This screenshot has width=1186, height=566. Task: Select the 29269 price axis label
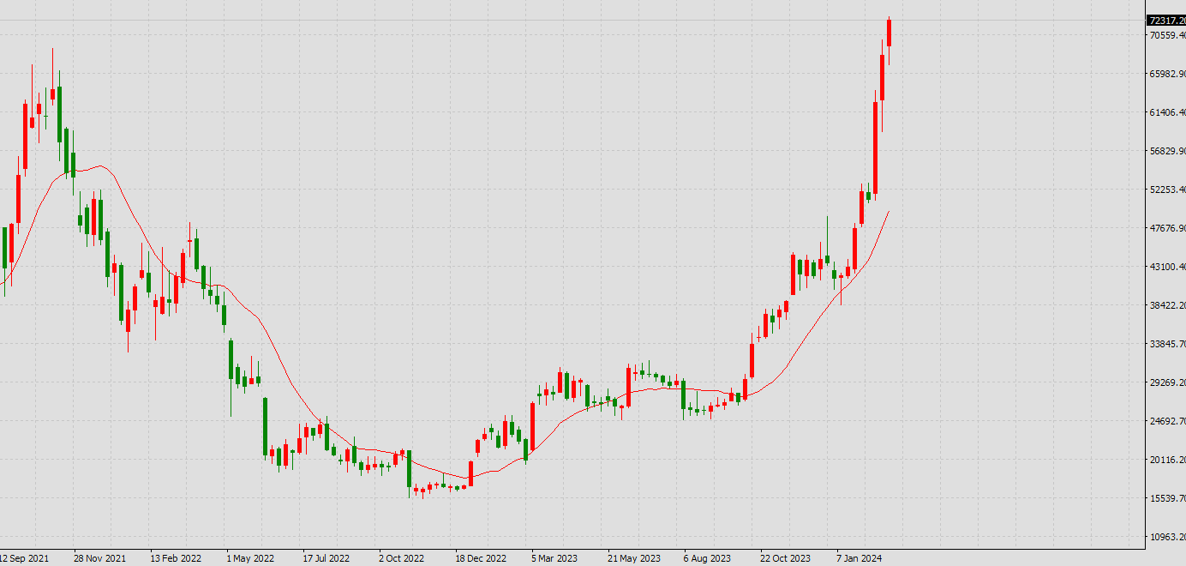1167,382
